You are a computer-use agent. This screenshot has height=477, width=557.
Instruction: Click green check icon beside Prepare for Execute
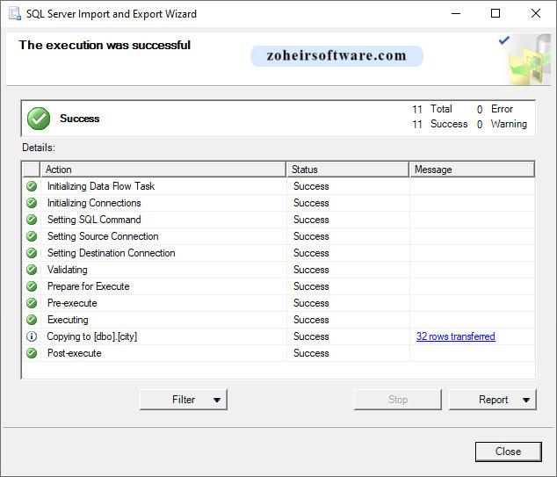click(32, 286)
